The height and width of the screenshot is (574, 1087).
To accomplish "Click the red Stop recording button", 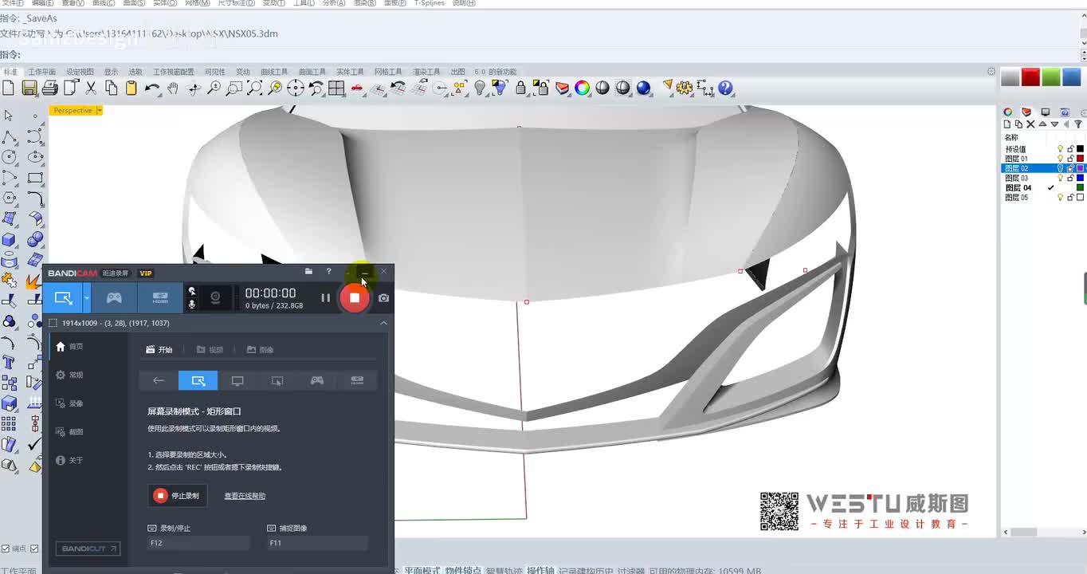I will 355,298.
